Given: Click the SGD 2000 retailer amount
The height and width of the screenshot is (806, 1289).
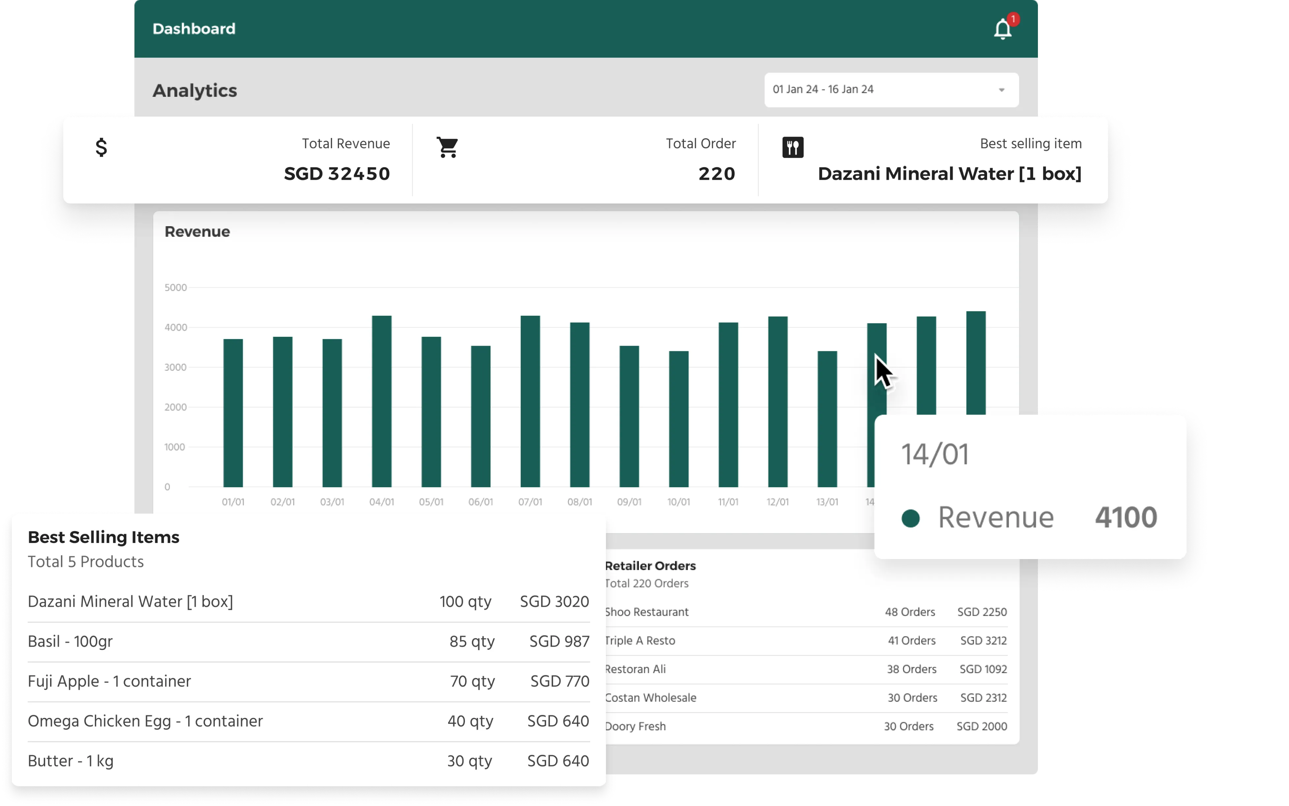Looking at the screenshot, I should pos(981,727).
